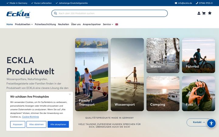The image size is (219, 137).
Task: Open the shopping cart icon
Action: tap(204, 13)
